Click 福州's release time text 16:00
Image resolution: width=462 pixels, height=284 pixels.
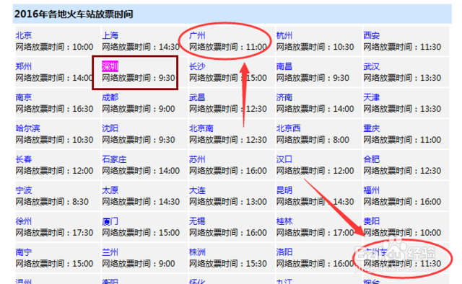(x=430, y=202)
